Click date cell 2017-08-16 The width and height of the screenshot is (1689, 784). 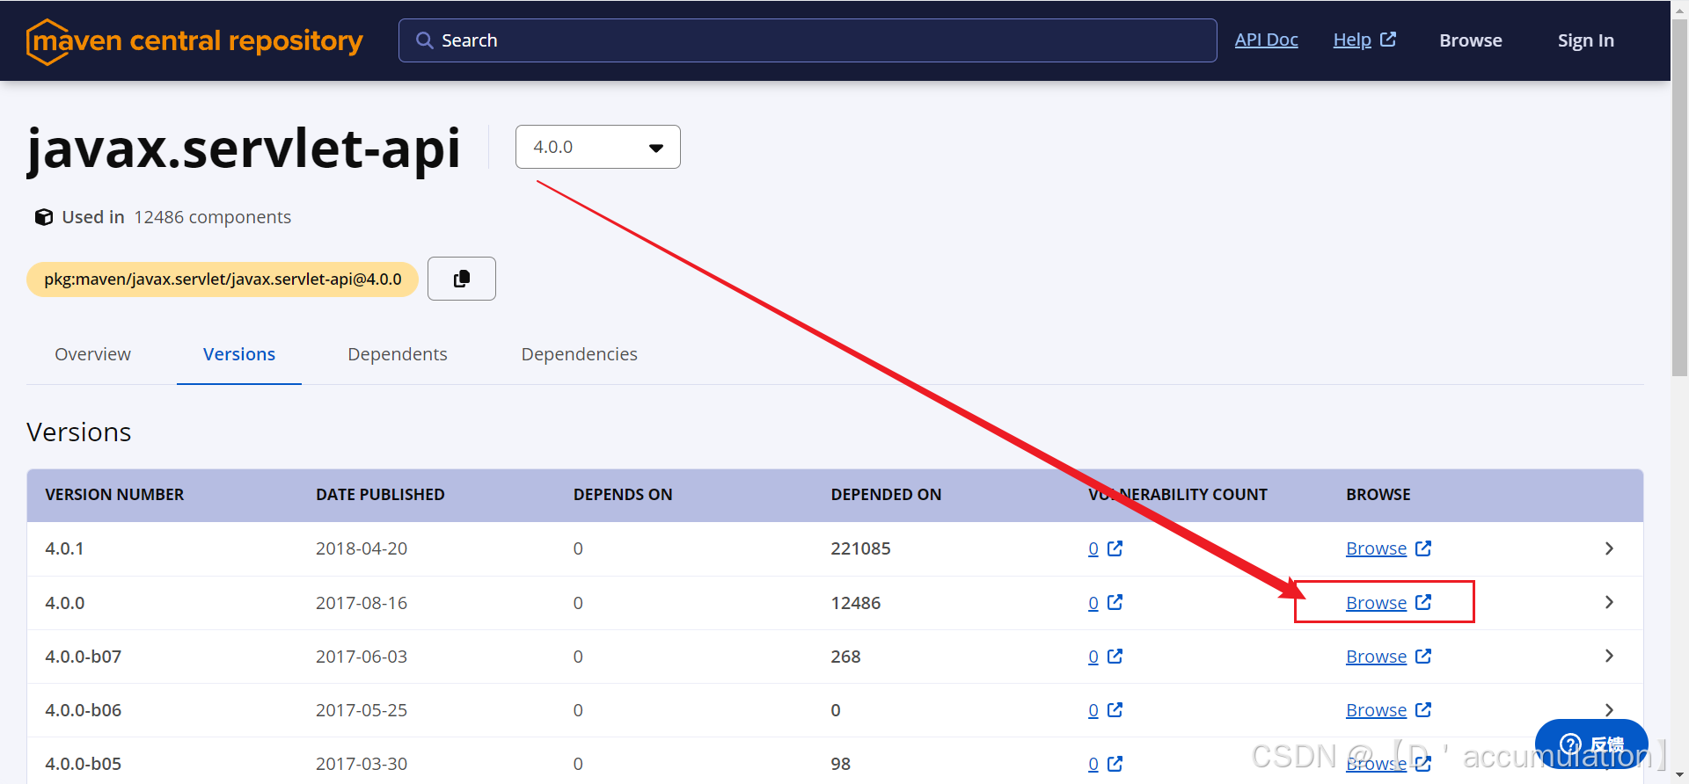(x=362, y=603)
